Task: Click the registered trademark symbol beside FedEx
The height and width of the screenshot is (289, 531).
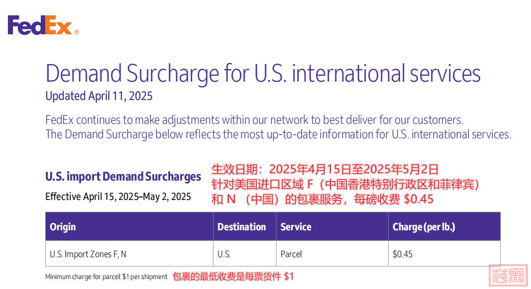Action: [77, 32]
